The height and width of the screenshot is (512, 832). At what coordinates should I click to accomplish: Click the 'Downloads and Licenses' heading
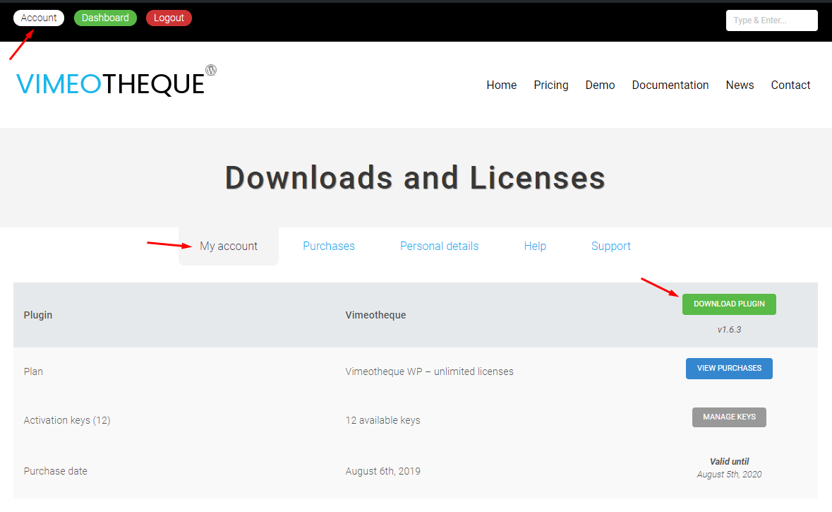415,177
